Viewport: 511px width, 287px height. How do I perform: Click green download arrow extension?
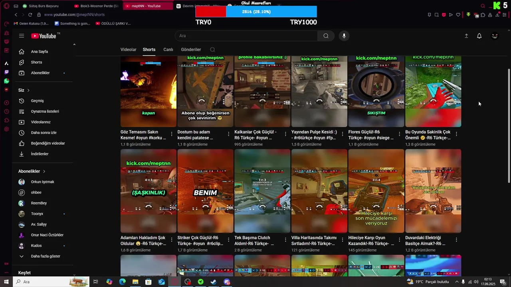468,15
